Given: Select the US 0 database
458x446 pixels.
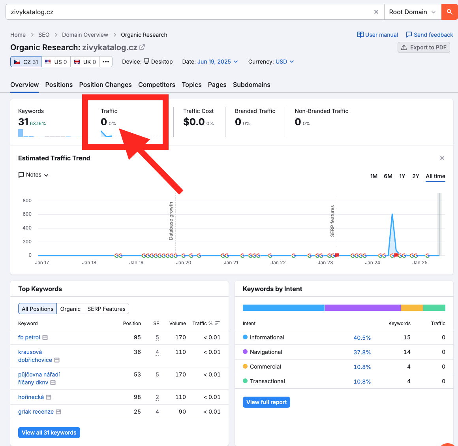Looking at the screenshot, I should point(56,62).
